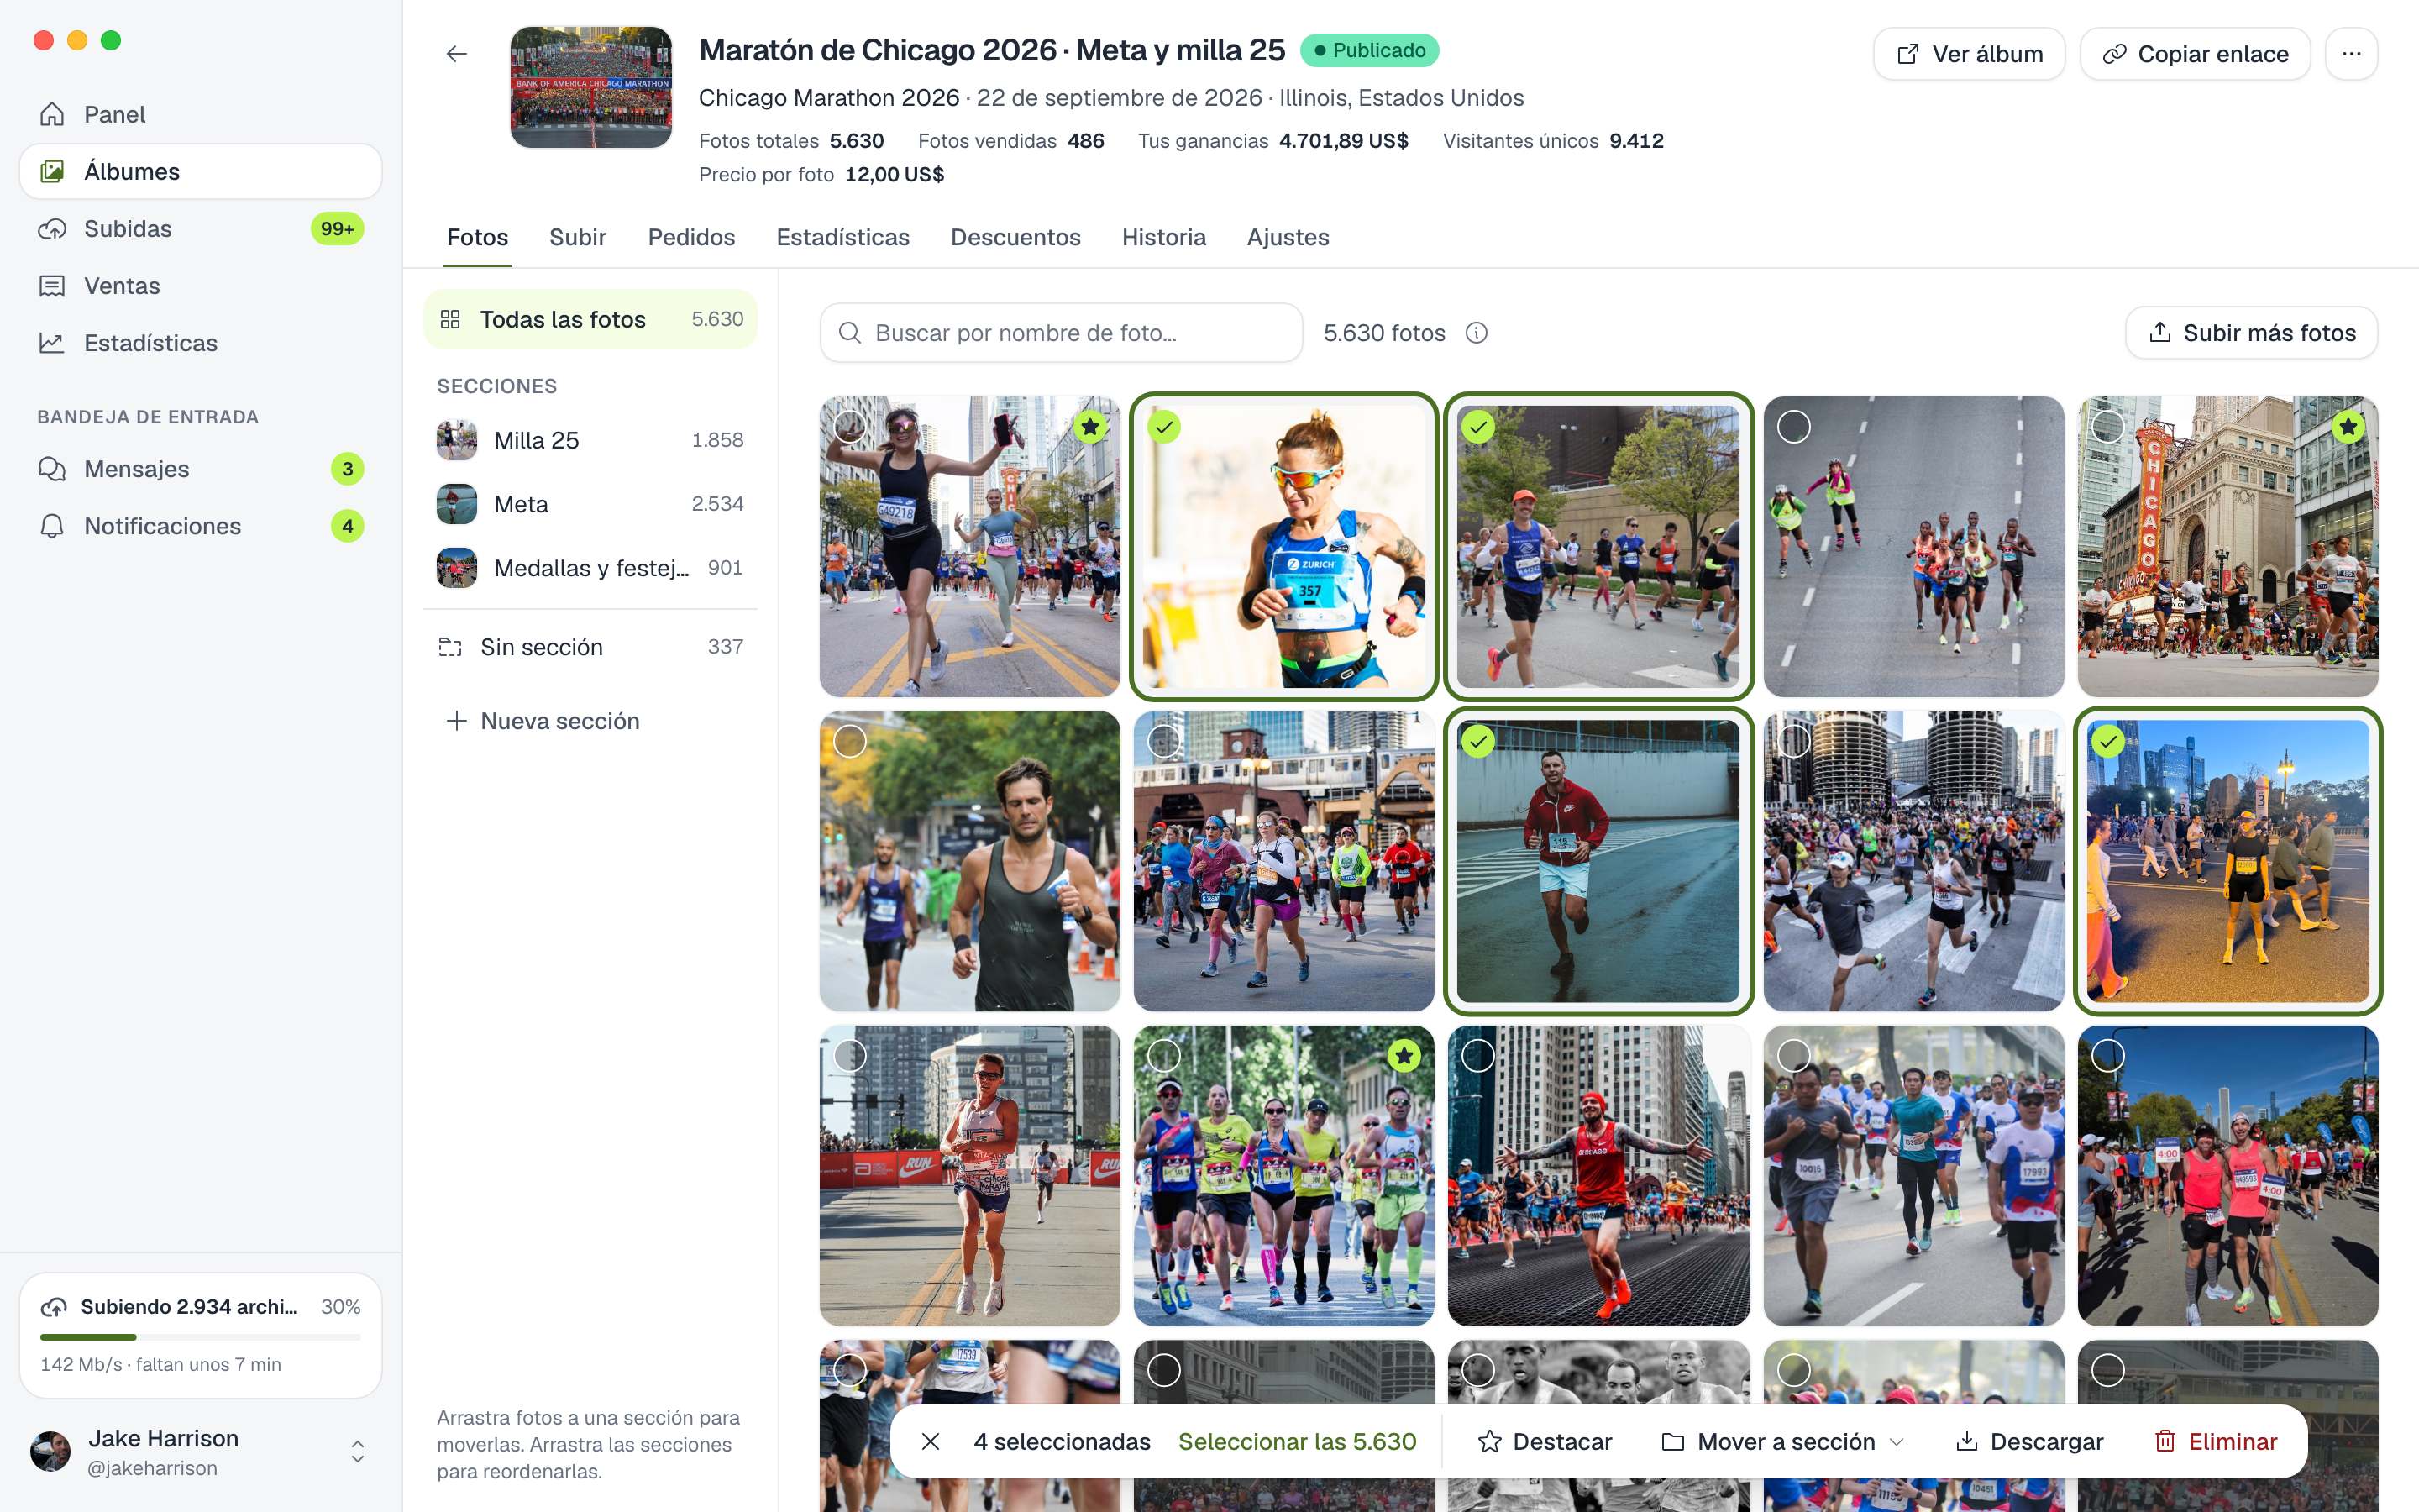
Task: Deselect the Zurich bib 357 runner photo
Action: 1163,427
